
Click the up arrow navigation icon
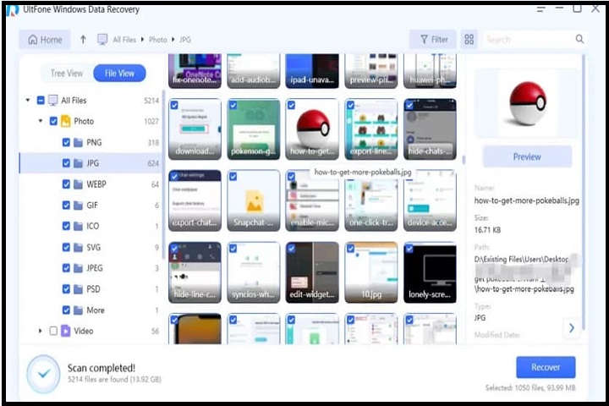point(83,40)
